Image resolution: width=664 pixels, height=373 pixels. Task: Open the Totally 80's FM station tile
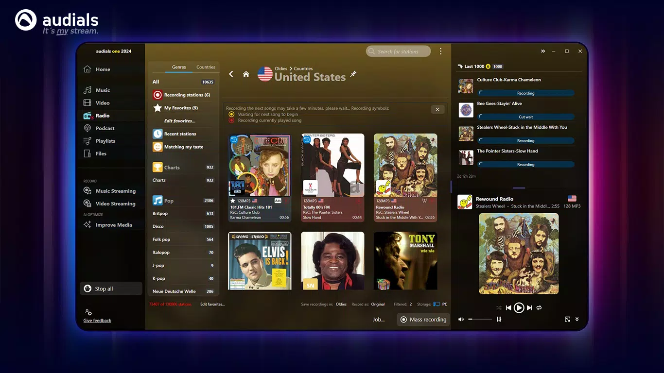point(332,178)
